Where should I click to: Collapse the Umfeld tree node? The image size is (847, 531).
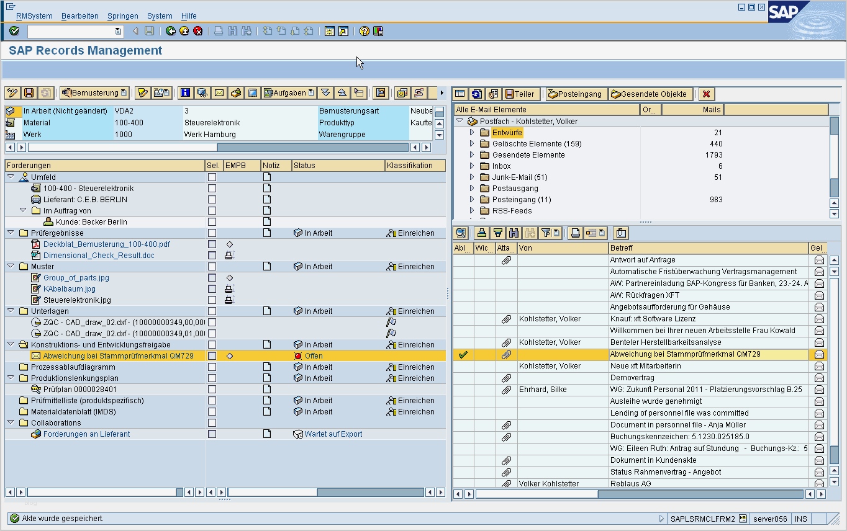[x=11, y=177]
